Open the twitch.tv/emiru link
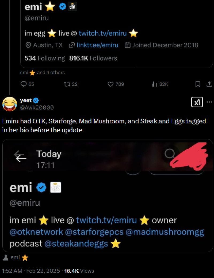The image size is (214, 278). pyautogui.click(x=103, y=33)
